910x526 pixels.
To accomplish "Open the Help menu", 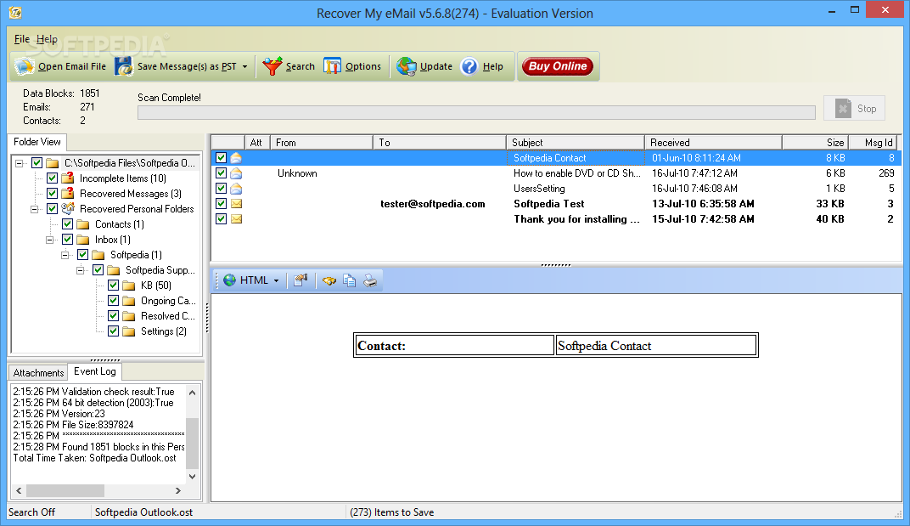I will click(47, 39).
